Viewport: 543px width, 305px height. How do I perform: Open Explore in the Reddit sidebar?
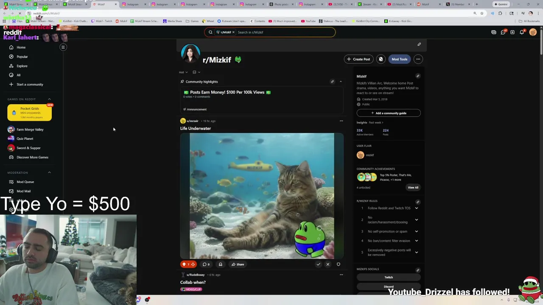[22, 66]
